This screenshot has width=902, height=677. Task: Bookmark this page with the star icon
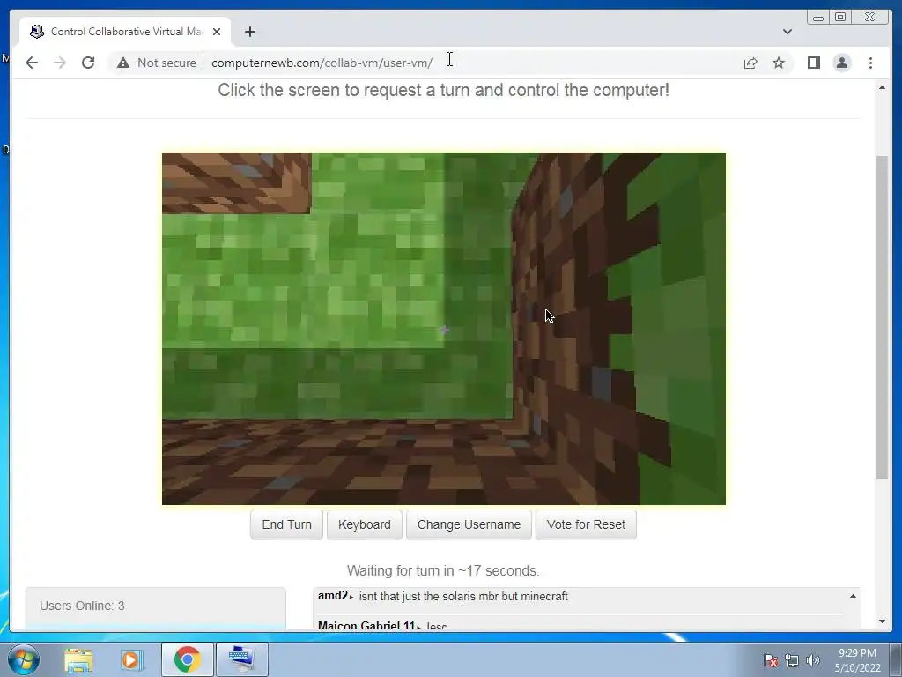[x=779, y=63]
